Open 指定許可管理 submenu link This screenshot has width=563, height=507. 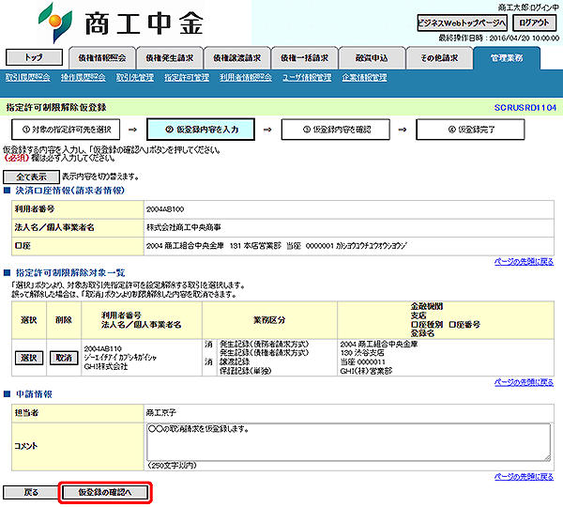point(187,78)
